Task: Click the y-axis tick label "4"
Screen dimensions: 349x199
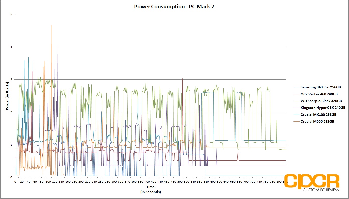Action: [11, 47]
